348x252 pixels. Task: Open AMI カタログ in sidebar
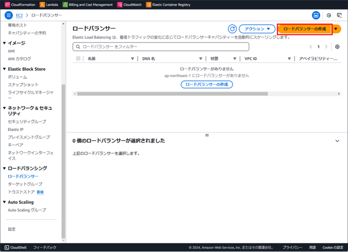click(x=19, y=59)
